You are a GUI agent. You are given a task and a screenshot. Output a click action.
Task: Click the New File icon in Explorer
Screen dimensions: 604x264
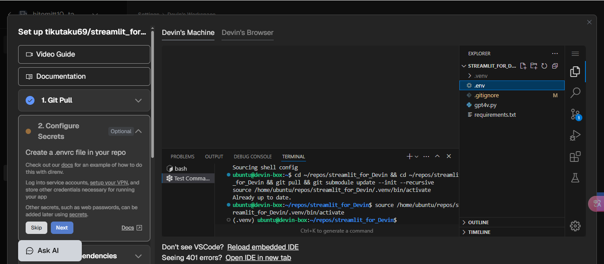pos(523,65)
